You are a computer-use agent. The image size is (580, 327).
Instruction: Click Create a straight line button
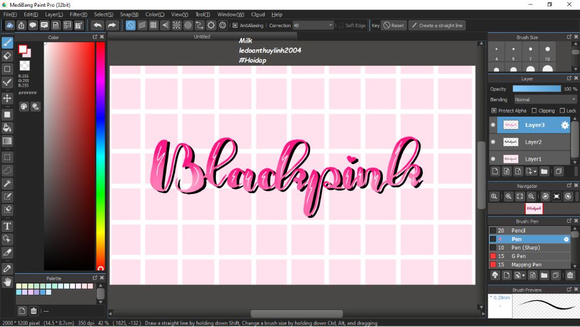pyautogui.click(x=437, y=25)
